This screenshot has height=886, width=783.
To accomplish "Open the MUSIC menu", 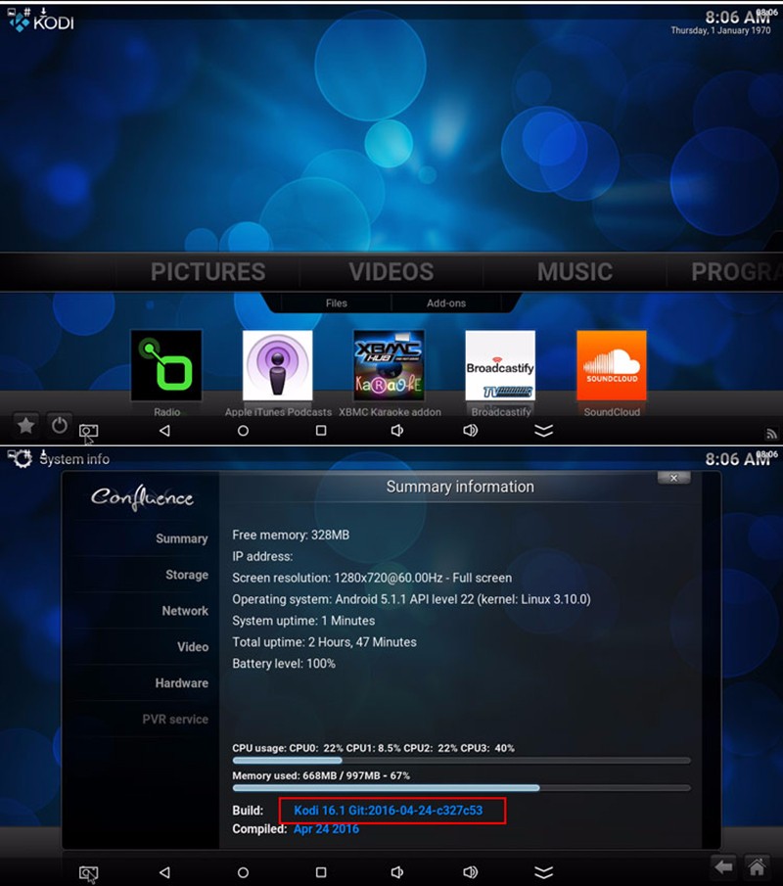I will coord(574,272).
